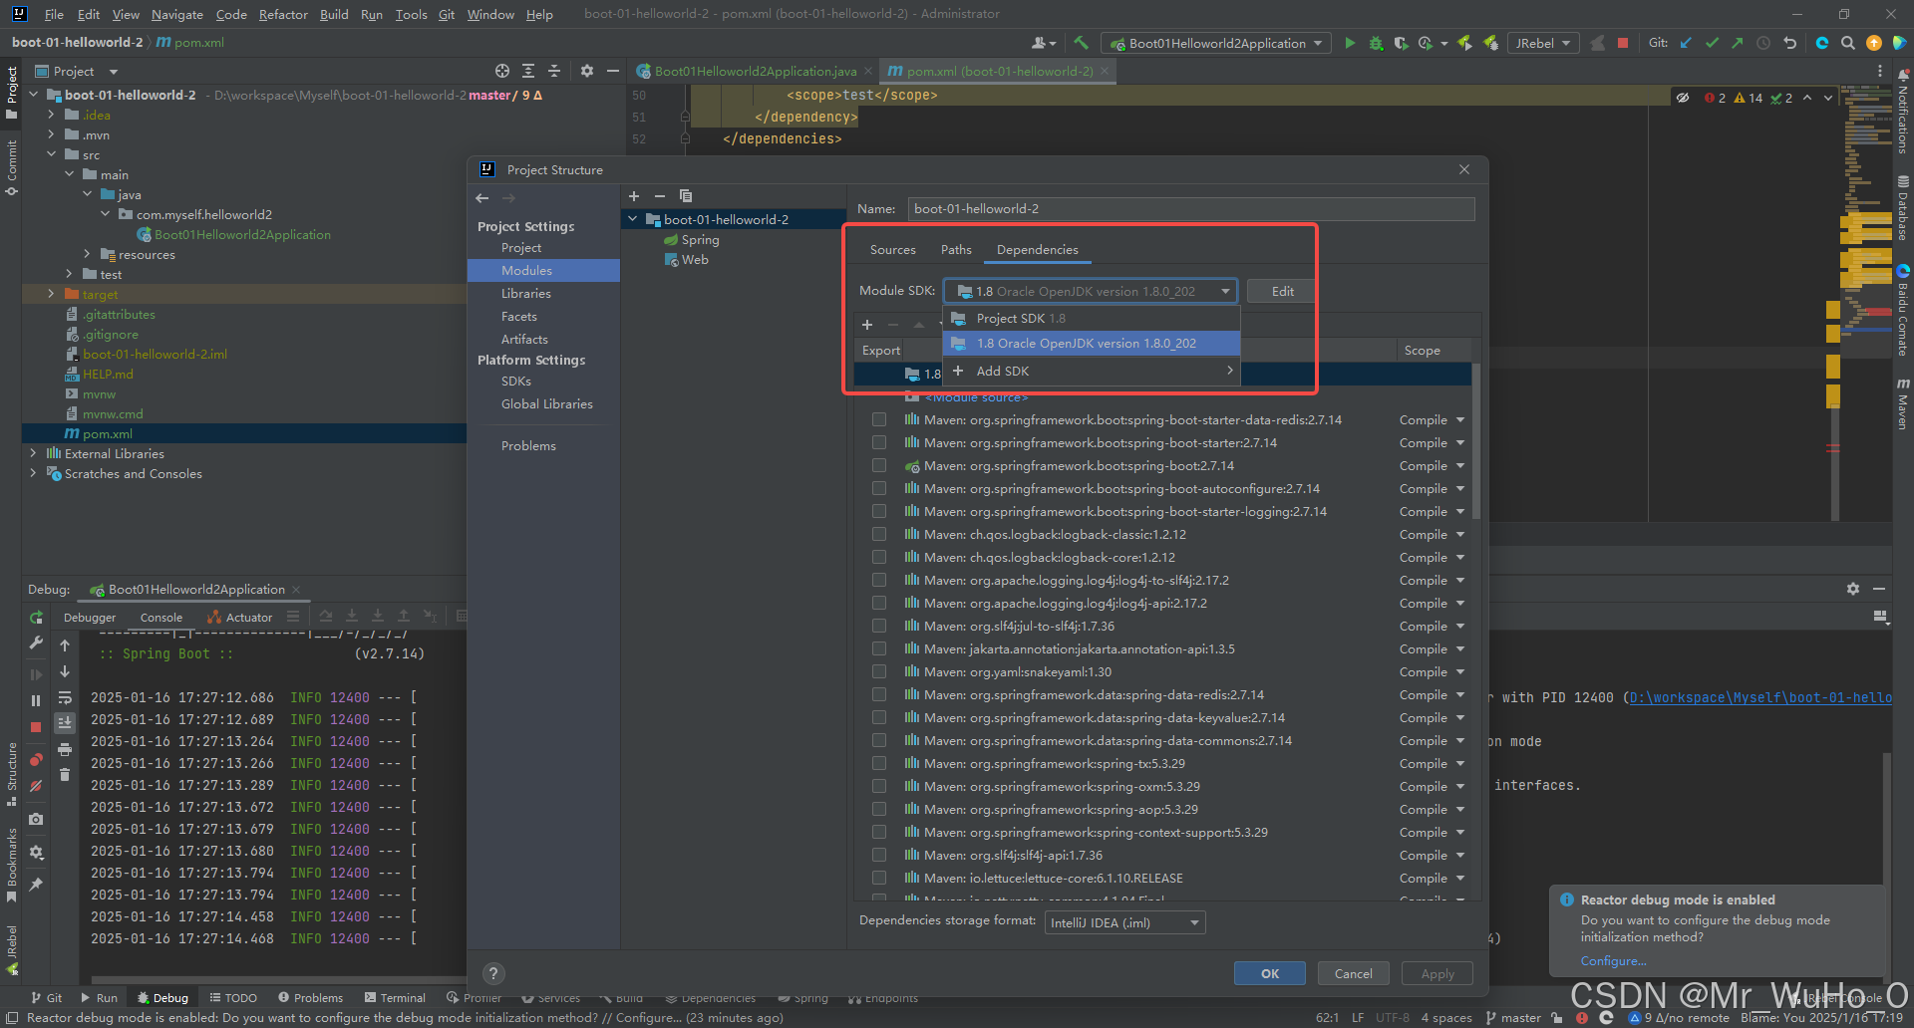Click the Debug bug icon in top toolbar
The height and width of the screenshot is (1028, 1914).
[1376, 43]
